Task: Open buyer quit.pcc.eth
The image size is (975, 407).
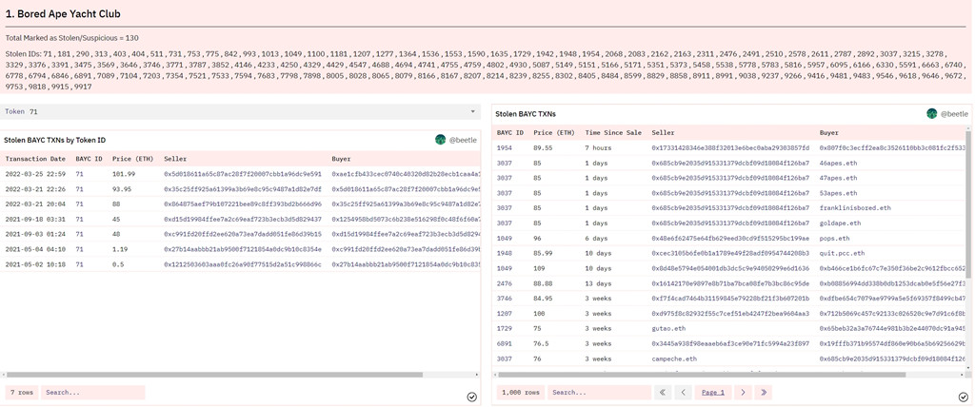Action: point(842,253)
